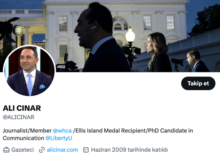Click the blonde woman reporter in banner
220x156 pixels.
coord(158,52)
